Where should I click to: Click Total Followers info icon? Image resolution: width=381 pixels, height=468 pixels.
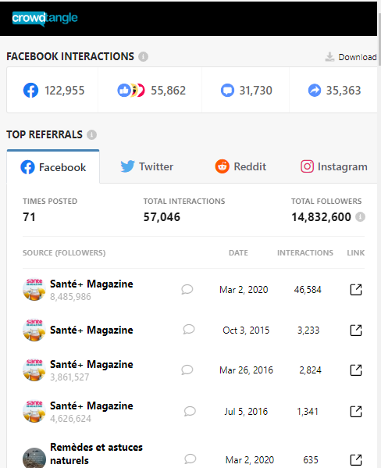[360, 217]
